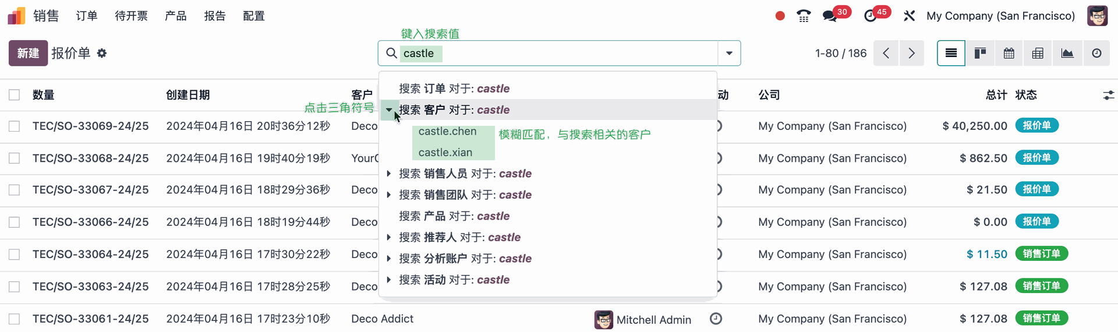This screenshot has height=332, width=1118.
Task: Click the 新建 button
Action: [28, 54]
